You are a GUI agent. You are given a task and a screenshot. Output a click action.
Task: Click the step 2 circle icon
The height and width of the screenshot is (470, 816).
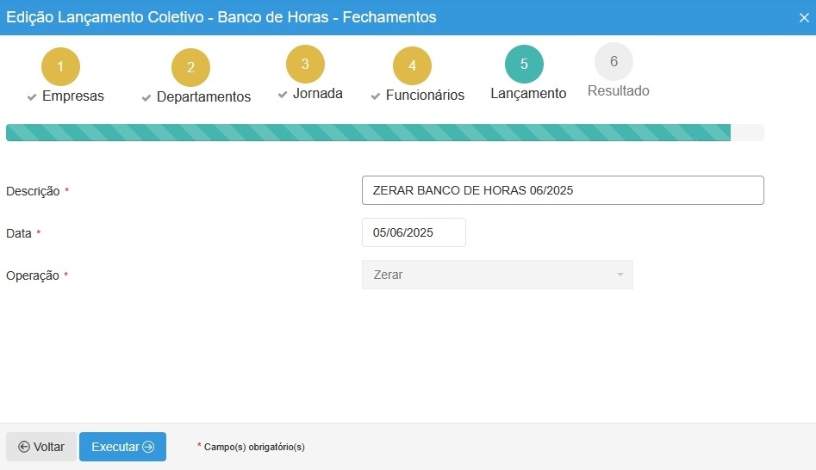pyautogui.click(x=190, y=67)
